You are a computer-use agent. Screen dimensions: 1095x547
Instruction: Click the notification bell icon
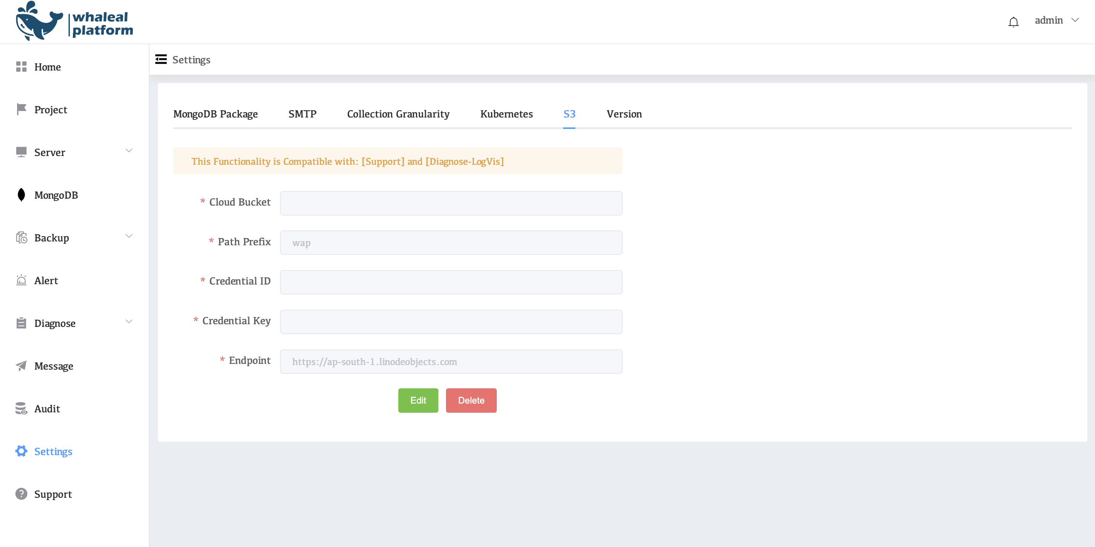(1013, 21)
